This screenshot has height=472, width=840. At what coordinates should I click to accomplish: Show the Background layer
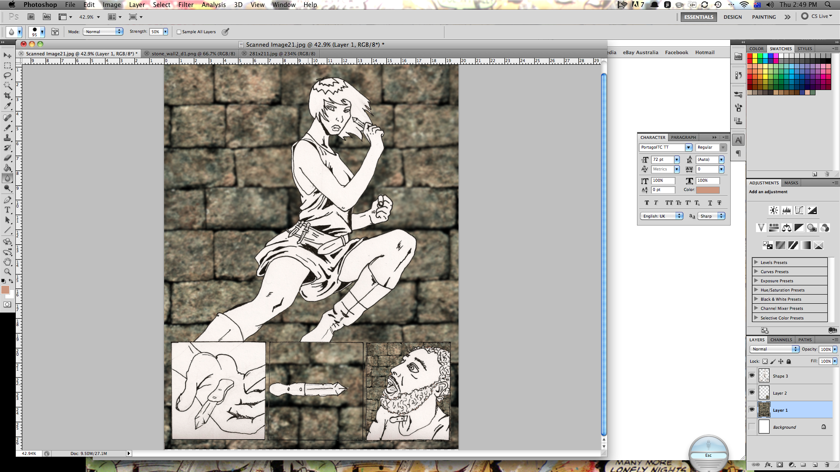click(752, 427)
